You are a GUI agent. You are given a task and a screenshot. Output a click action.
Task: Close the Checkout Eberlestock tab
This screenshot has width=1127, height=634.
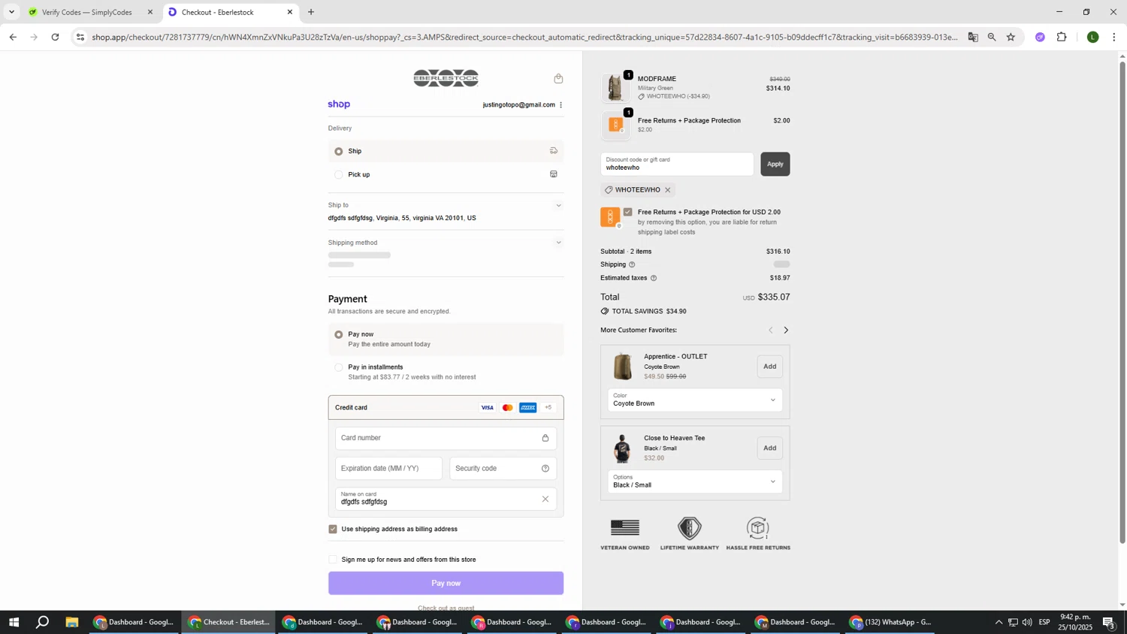[289, 12]
